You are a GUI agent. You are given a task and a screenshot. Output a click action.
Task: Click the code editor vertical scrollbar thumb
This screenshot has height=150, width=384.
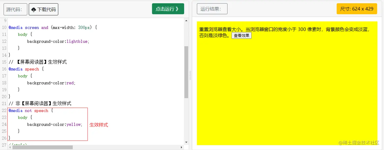(186, 72)
